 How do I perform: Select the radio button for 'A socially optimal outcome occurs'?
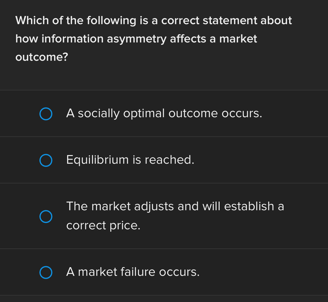46,114
